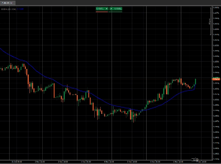Click the 6 Nov 22:00 time label
This screenshot has width=221, height=164.
point(179,161)
